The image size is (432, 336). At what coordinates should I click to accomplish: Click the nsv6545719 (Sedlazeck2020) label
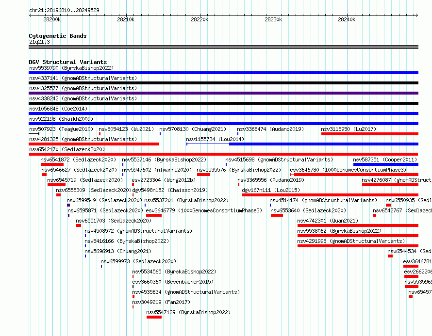[85, 180]
